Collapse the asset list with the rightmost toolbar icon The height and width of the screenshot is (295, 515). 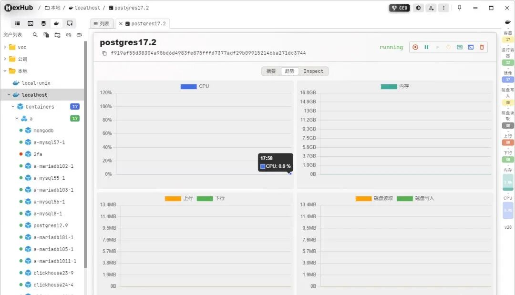[x=80, y=35]
